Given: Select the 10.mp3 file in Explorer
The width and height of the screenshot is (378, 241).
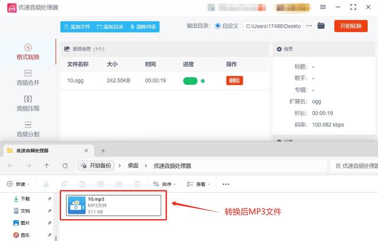Looking at the screenshot, I should [113, 205].
